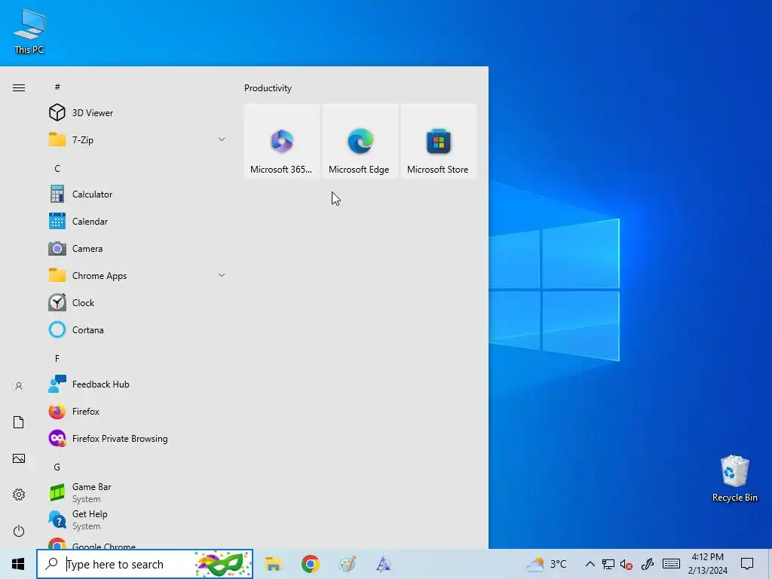Launch Google Chrome from the taskbar
Viewport: 772px width, 579px height.
310,564
